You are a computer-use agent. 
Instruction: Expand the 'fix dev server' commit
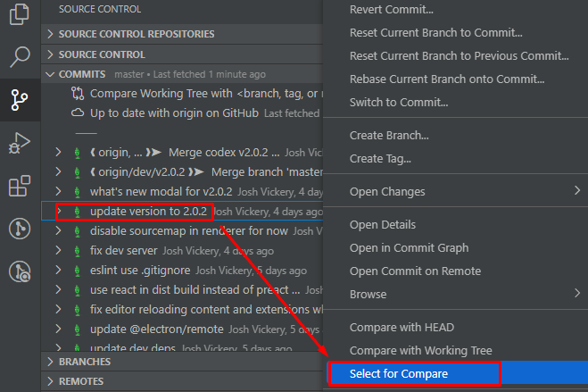pyautogui.click(x=58, y=250)
